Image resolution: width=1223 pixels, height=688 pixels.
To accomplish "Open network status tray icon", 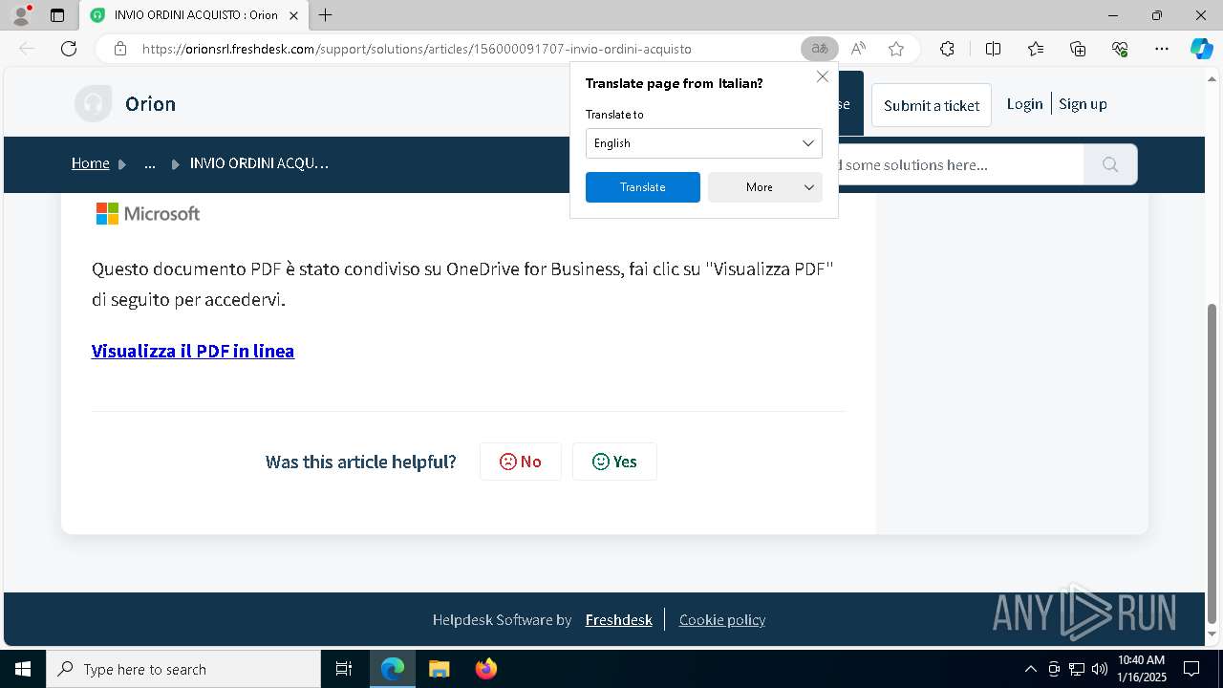I will point(1077,669).
